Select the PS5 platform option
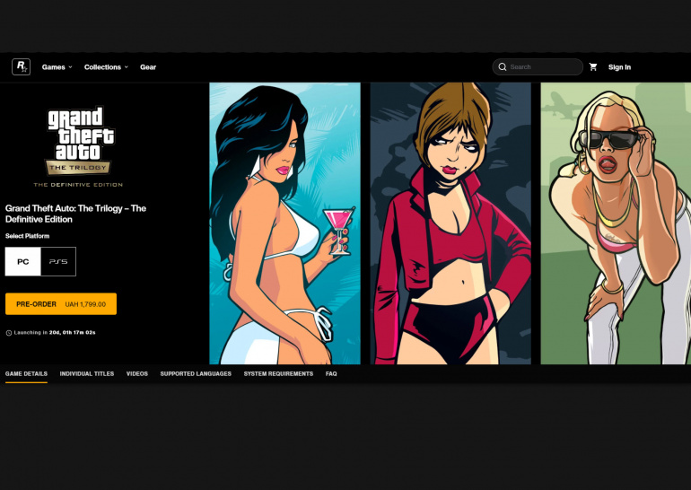 pyautogui.click(x=58, y=262)
